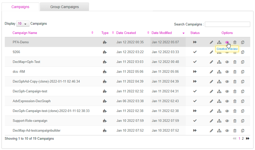Click Status column header
This screenshot has width=255, height=150.
pos(195,33)
